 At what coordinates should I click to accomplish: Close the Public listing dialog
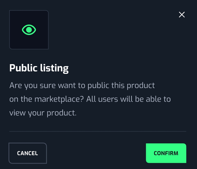click(182, 15)
